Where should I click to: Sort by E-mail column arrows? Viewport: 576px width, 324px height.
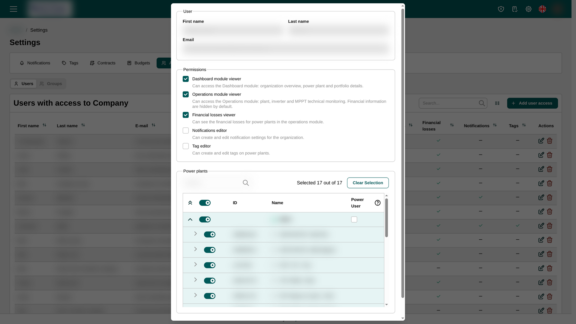click(153, 125)
